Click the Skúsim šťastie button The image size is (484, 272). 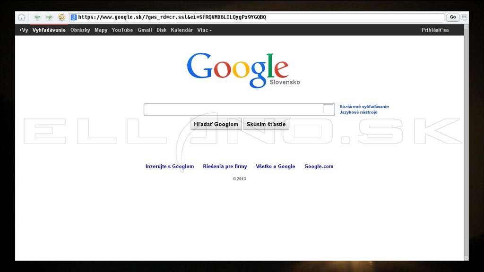[266, 124]
